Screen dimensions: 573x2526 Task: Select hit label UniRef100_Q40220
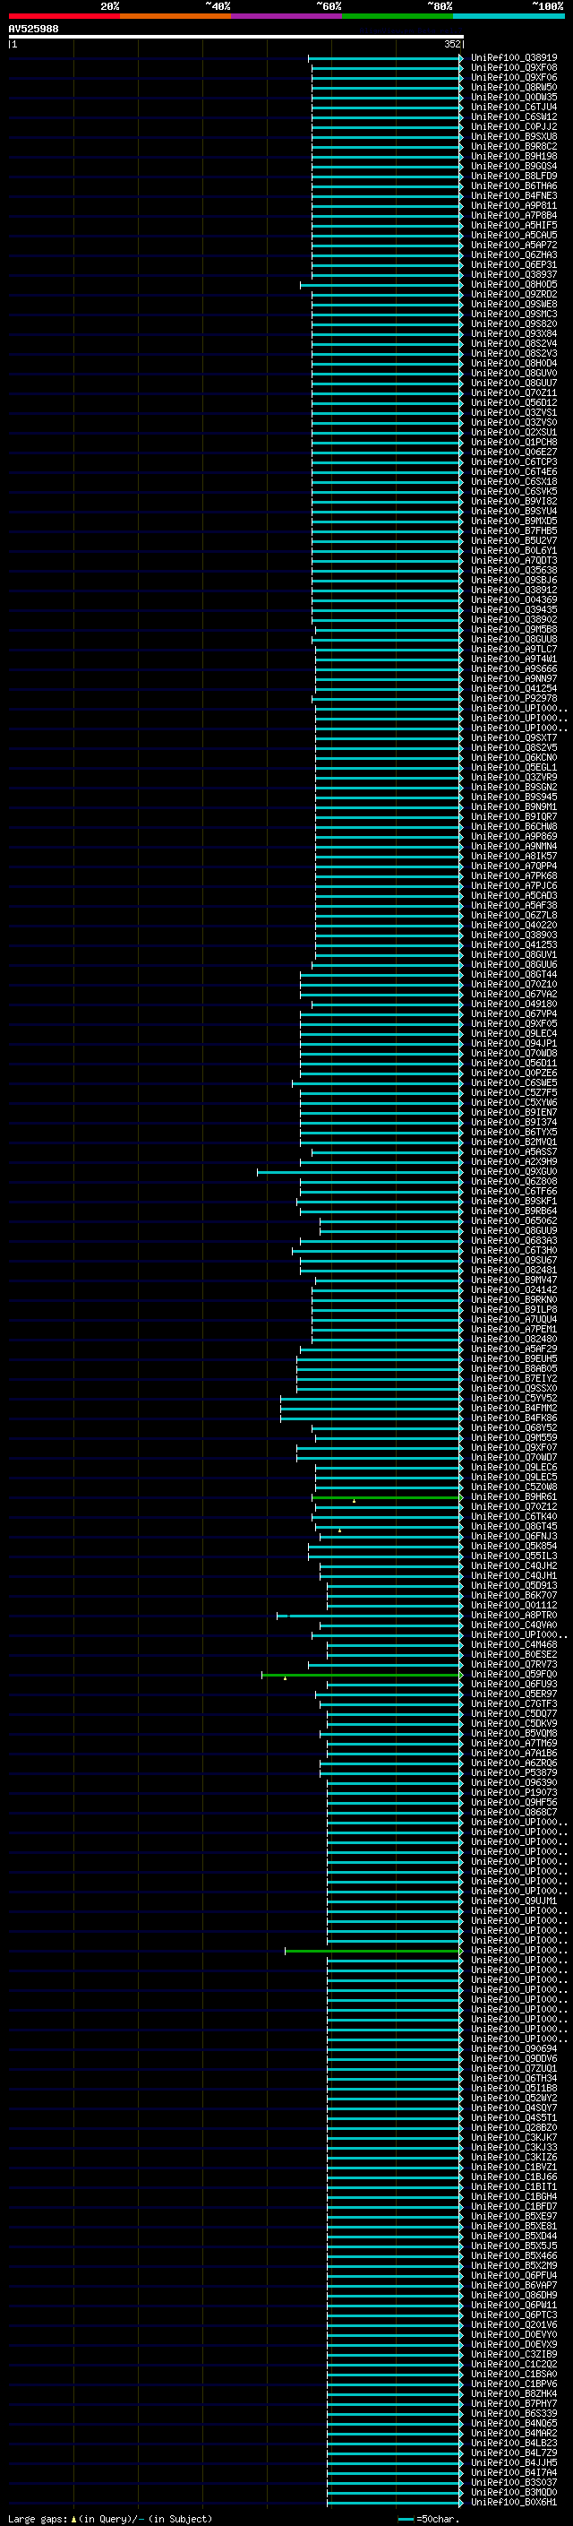pos(514,925)
